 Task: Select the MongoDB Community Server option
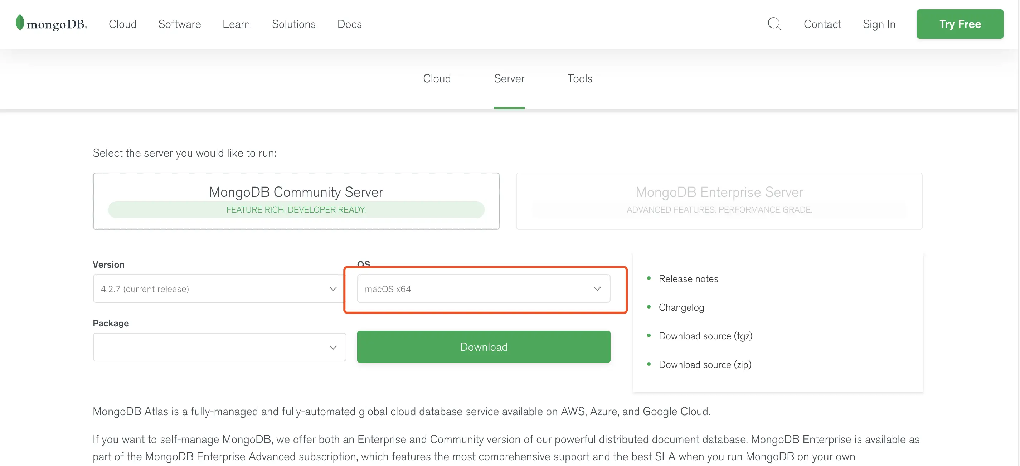[296, 201]
